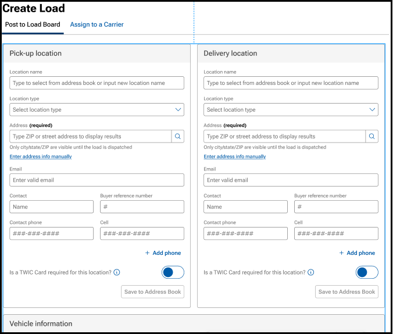The image size is (393, 334).
Task: Expand delivery Location type dropdown
Action: [291, 109]
